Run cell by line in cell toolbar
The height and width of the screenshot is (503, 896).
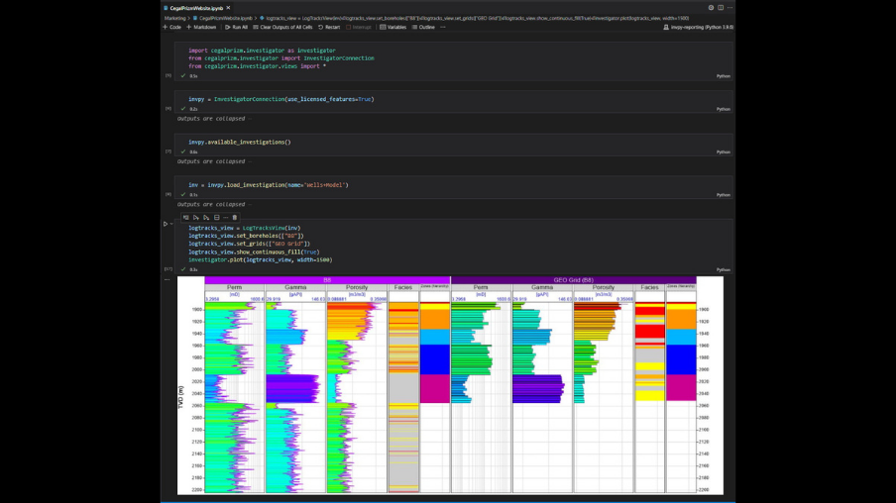[x=185, y=218]
